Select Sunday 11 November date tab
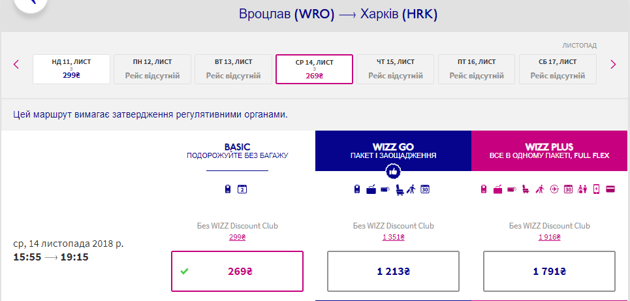The height and width of the screenshot is (301, 630). coord(71,69)
